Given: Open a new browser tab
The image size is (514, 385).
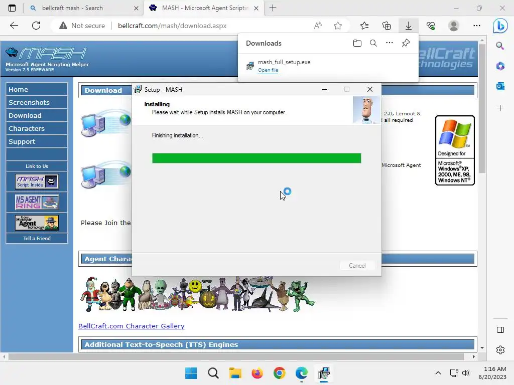Looking at the screenshot, I should tap(273, 8).
